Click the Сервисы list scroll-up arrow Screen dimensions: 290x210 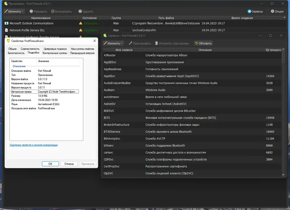pyautogui.click(x=283, y=50)
